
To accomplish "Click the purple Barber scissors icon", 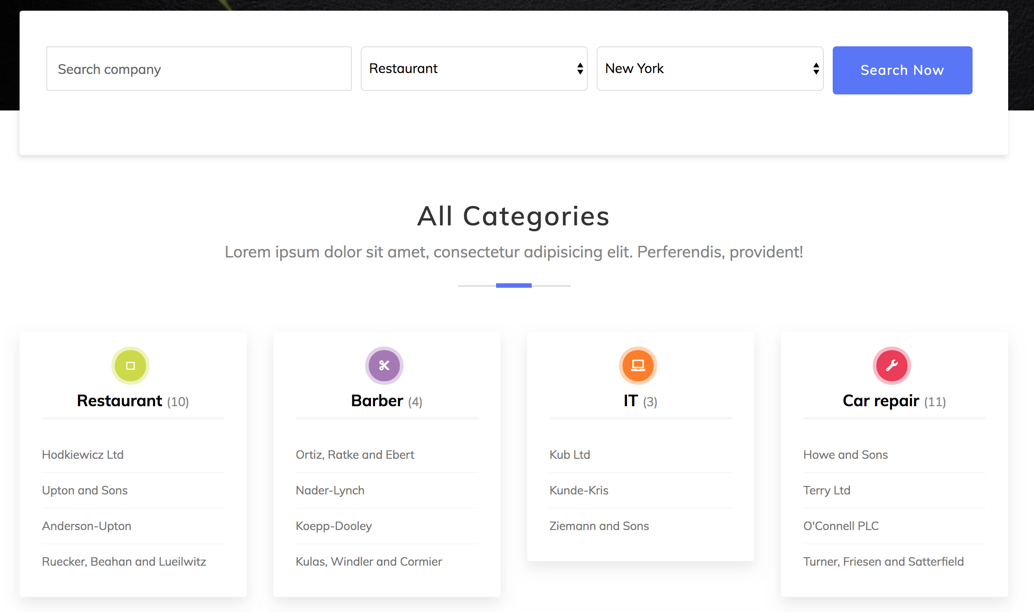I will 384,365.
